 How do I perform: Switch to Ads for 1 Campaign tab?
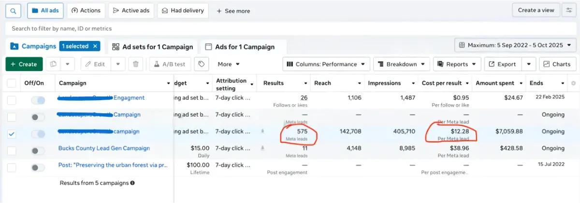coord(240,47)
